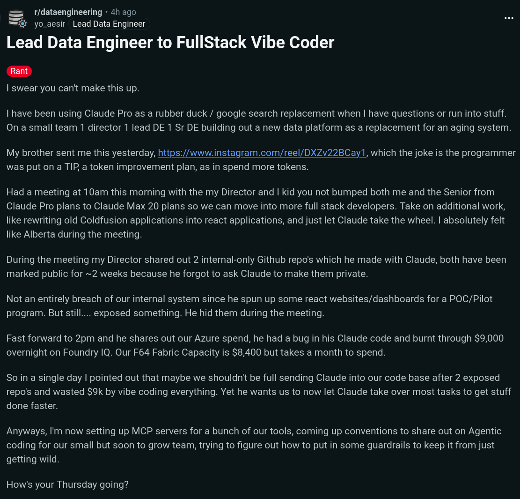
Task: Click the "4h ago" post timestamp
Action: (x=124, y=12)
